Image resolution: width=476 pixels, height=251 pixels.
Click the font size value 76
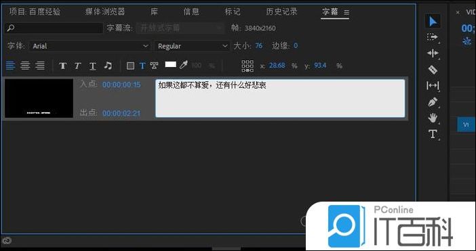(258, 46)
